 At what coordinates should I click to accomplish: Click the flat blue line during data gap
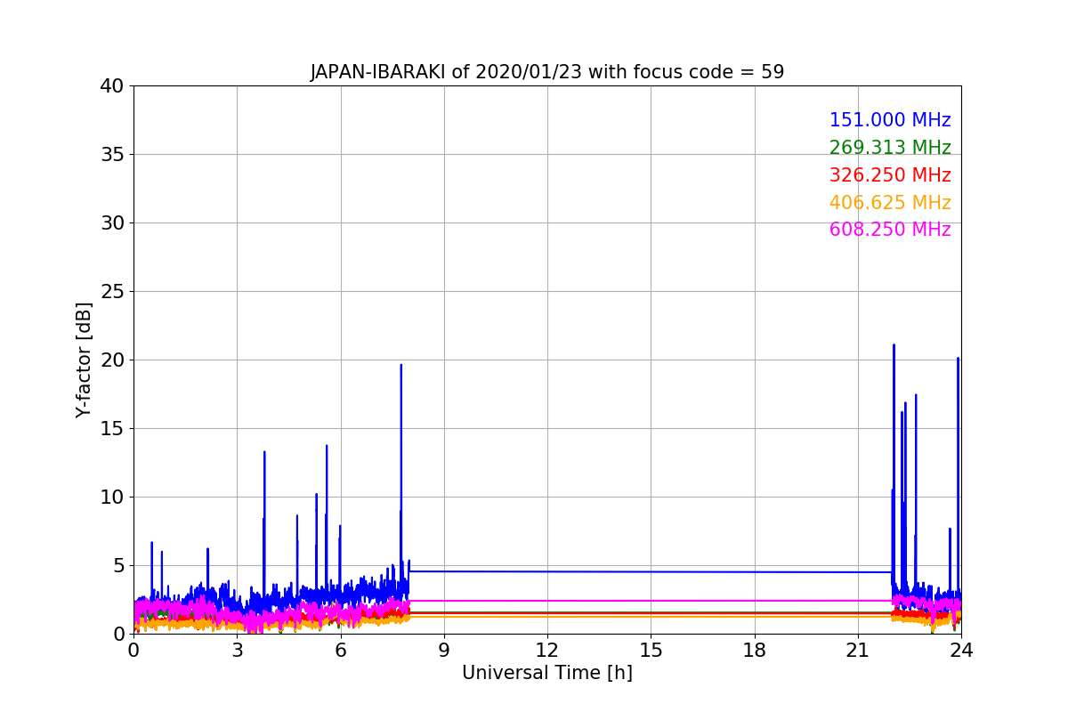click(650, 571)
